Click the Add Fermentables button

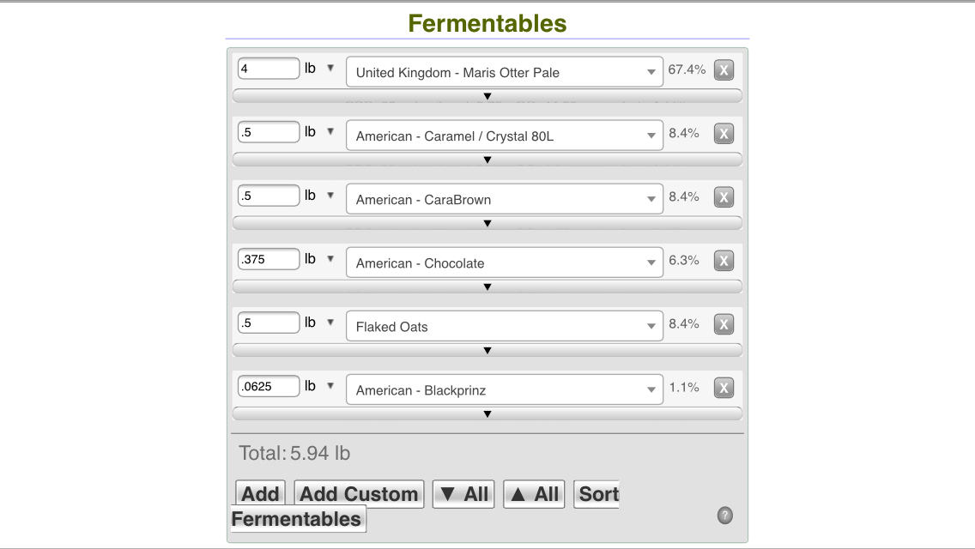pos(261,493)
